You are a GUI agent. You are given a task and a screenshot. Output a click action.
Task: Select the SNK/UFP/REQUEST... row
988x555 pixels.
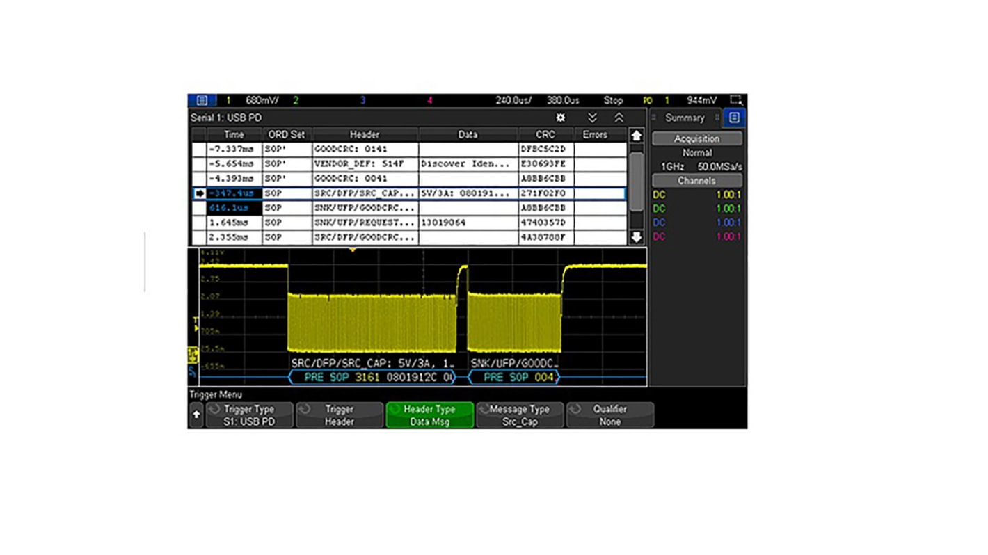410,223
